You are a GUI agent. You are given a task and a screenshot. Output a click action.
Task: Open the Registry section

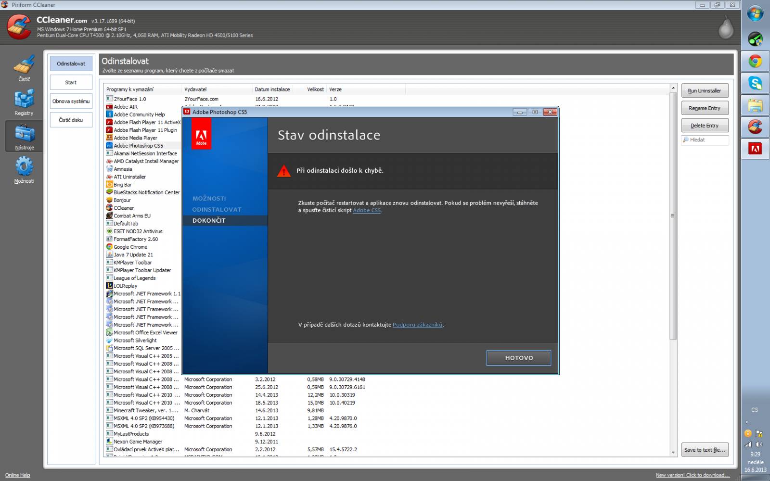pos(24,102)
